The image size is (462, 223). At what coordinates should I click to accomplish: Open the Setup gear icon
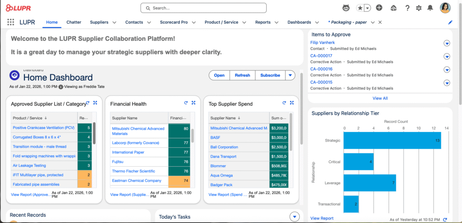click(x=419, y=8)
